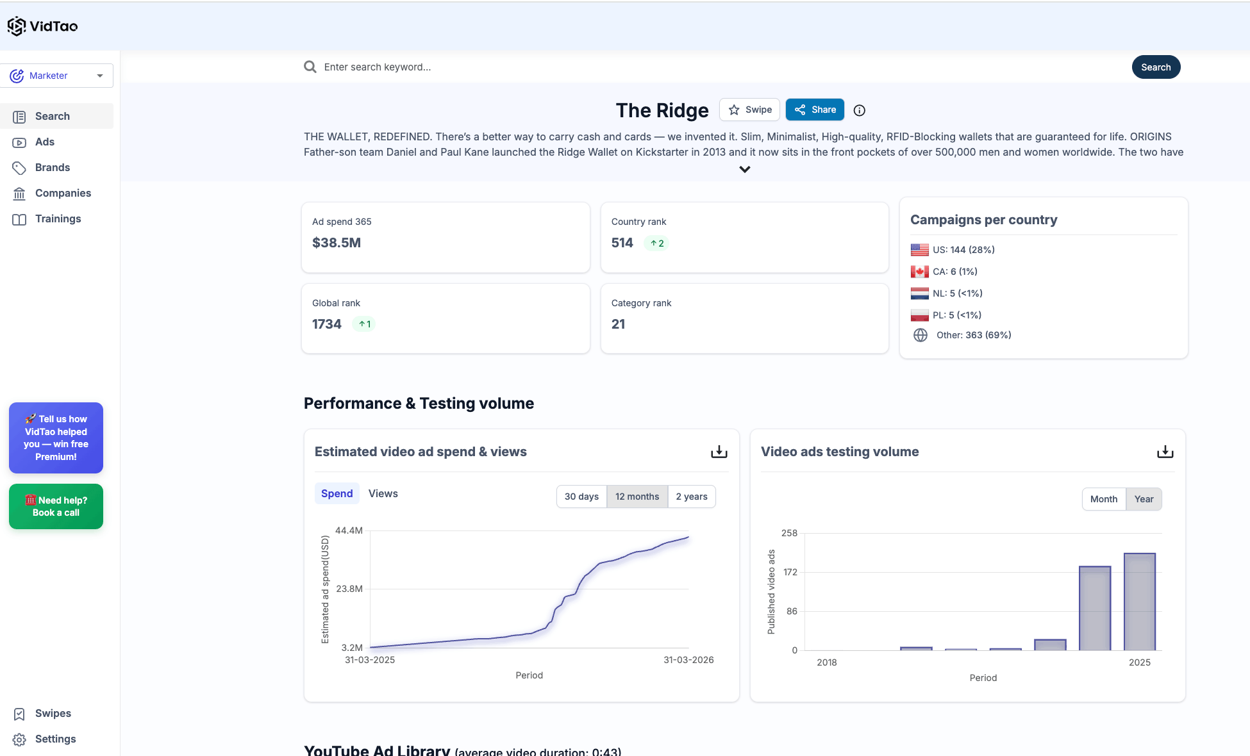Open the info icon beside Share
Screen dimensions: 1250x756
pos(860,110)
